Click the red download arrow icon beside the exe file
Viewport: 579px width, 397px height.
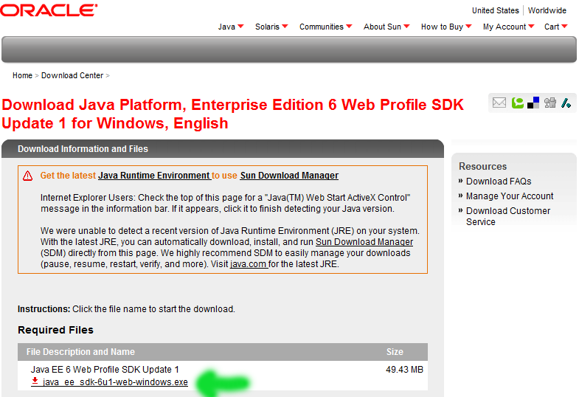[x=35, y=381]
